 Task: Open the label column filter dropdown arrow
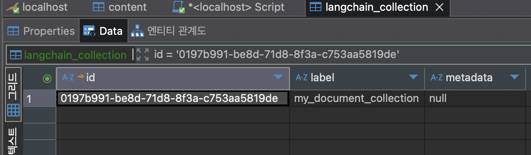point(413,77)
